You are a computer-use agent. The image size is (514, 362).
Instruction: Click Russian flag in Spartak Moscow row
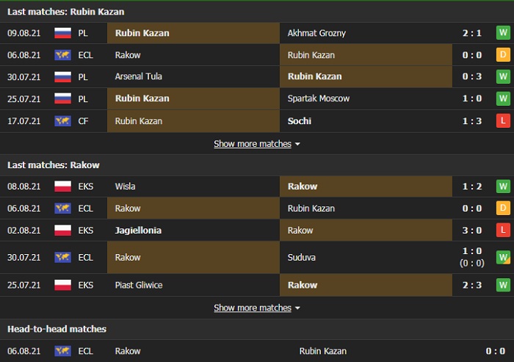click(62, 98)
